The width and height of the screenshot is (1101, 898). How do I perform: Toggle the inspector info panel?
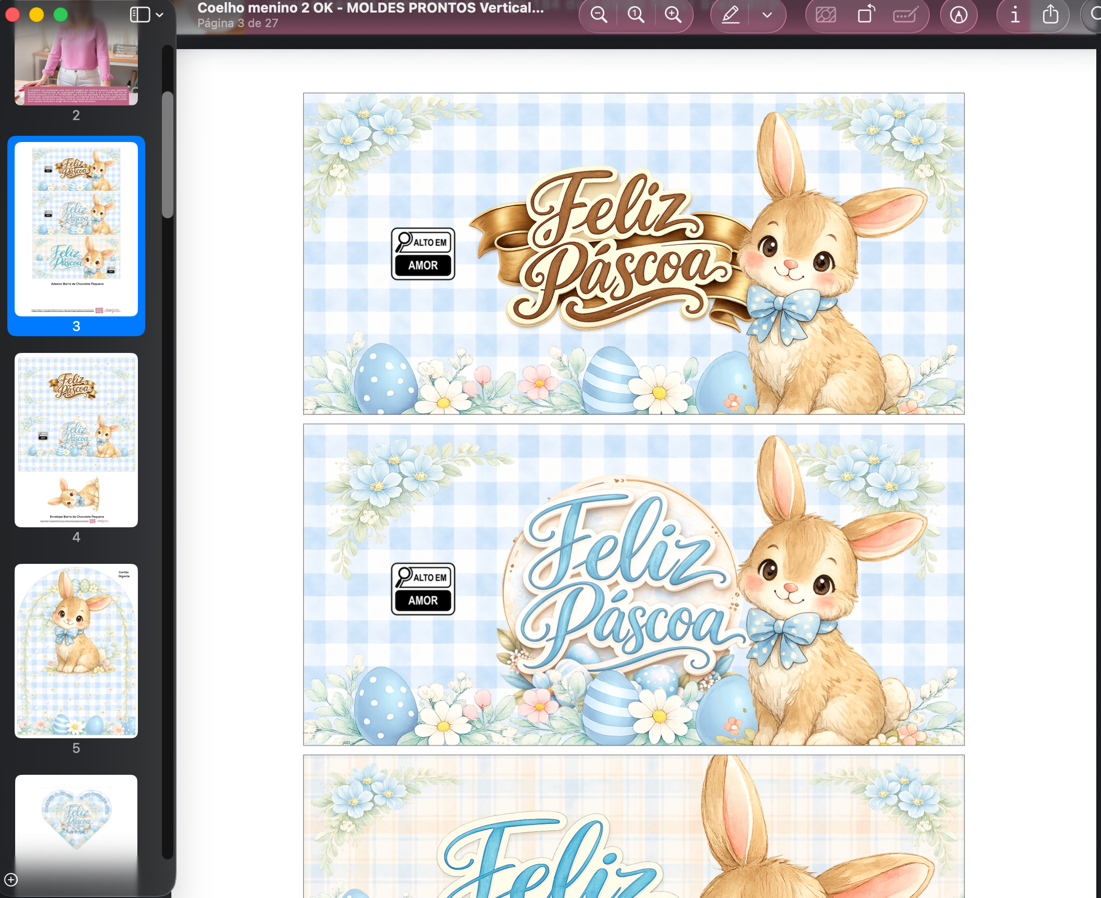click(1015, 15)
